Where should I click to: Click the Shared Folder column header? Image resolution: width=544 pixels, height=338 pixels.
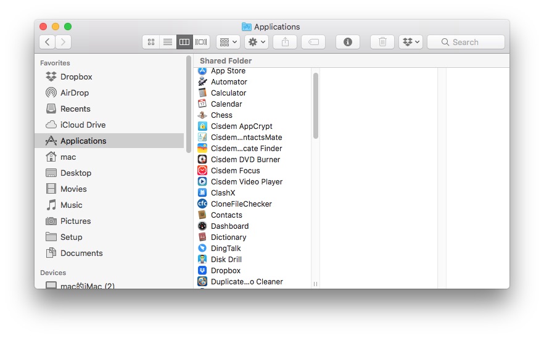[226, 60]
